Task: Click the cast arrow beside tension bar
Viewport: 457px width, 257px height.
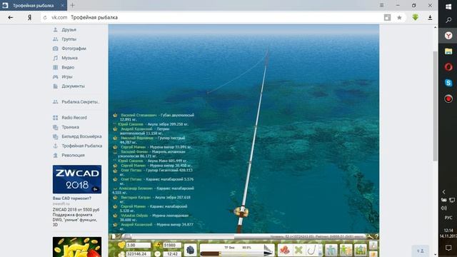Action: click(x=268, y=250)
